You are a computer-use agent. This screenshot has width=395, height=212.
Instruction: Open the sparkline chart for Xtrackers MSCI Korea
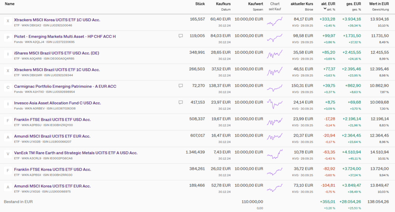[275, 21]
